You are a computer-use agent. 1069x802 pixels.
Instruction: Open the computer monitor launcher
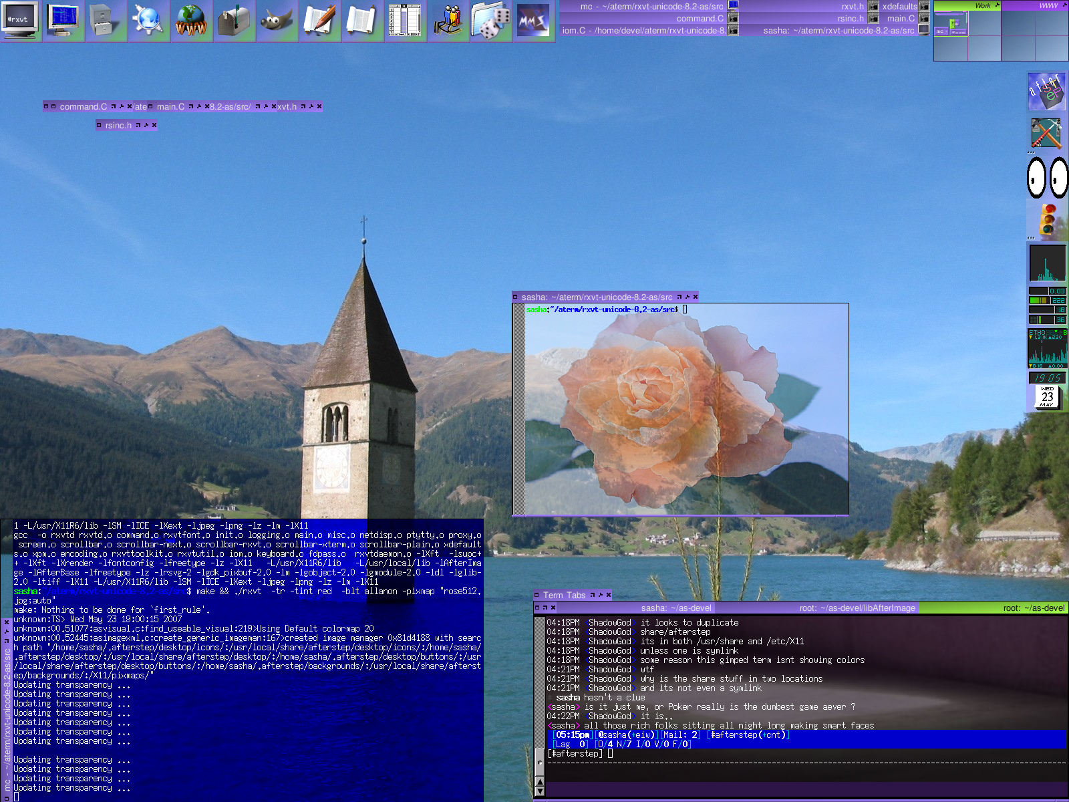point(64,21)
